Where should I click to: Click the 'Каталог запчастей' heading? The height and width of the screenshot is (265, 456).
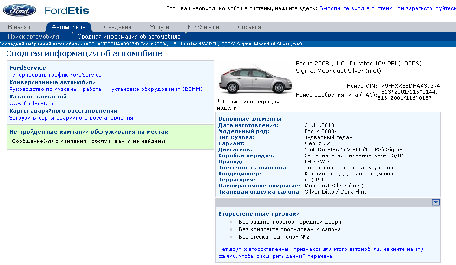tap(38, 97)
